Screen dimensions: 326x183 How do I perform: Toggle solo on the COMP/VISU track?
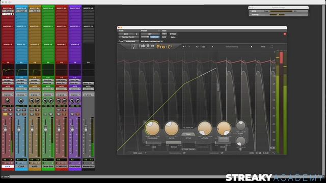point(59,114)
